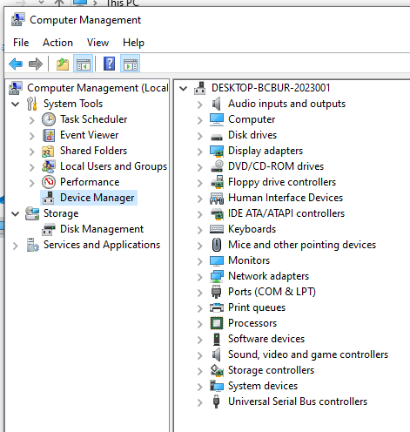
Task: Collapse the DESKTOP-BCBUR-2023001 root node
Action: pyautogui.click(x=183, y=88)
